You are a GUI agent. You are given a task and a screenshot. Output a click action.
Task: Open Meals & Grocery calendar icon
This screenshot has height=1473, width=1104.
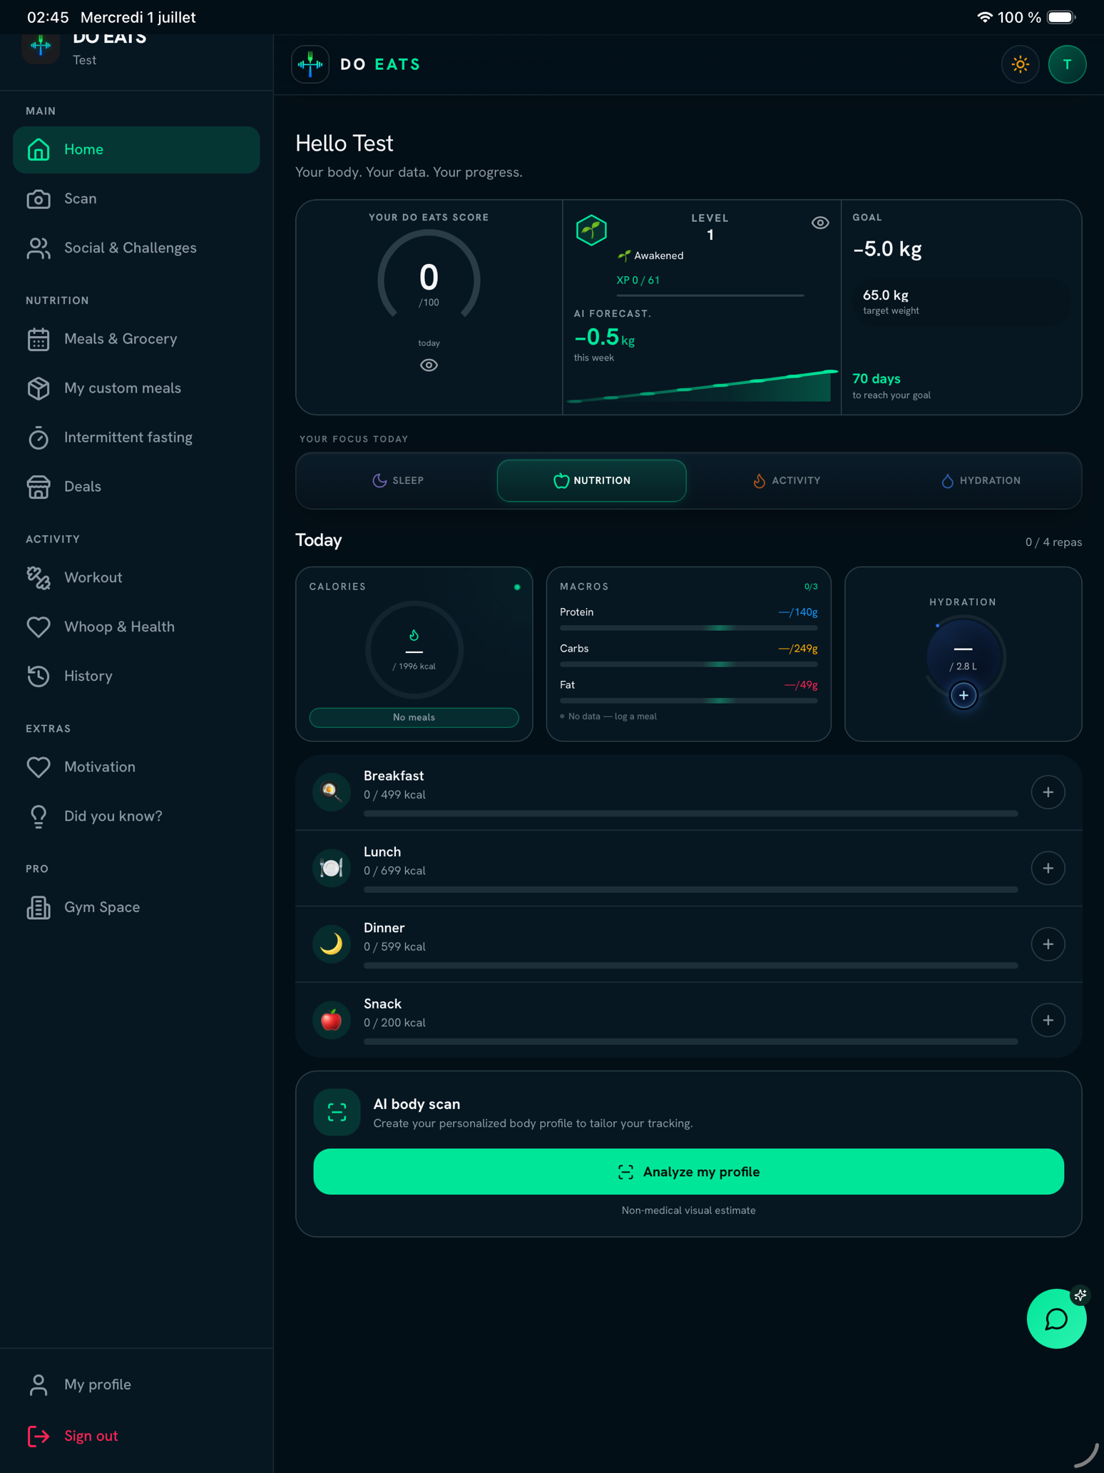point(39,339)
